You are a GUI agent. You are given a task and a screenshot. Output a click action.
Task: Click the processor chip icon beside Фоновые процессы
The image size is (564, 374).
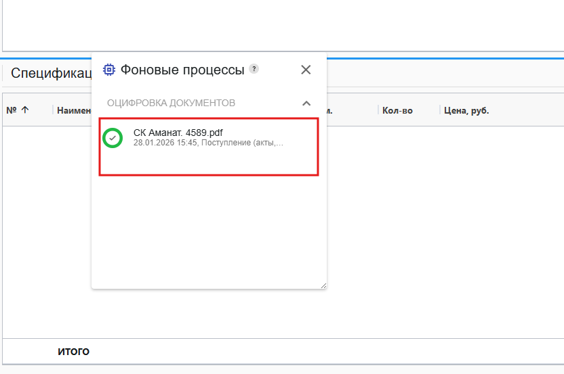coord(108,69)
